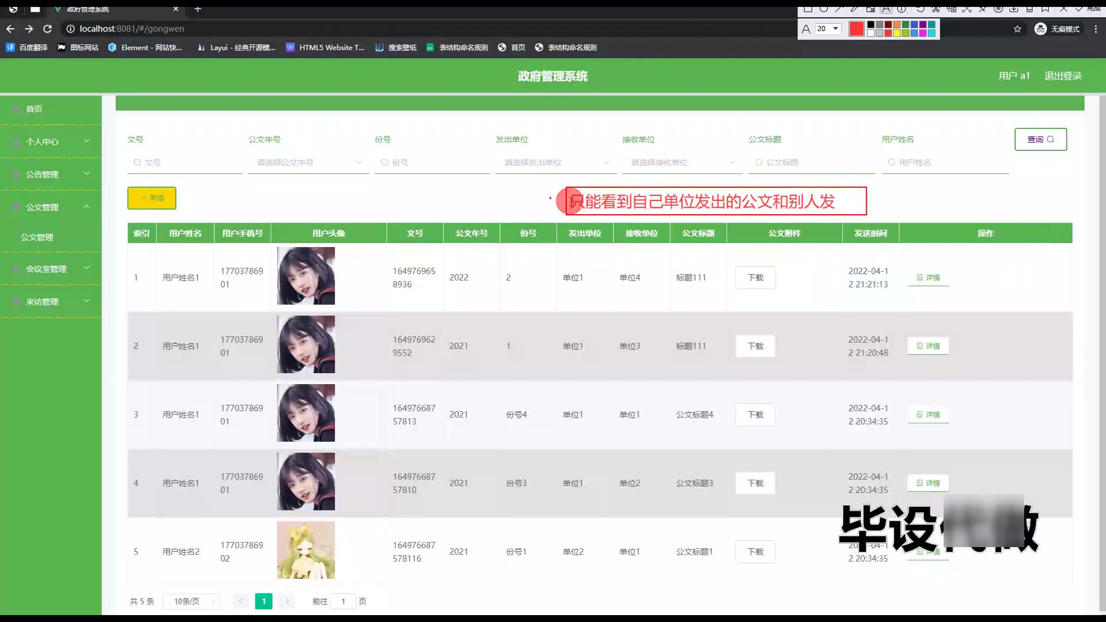Bookmark this page with star icon
Viewport: 1106px width, 622px height.
point(1017,29)
